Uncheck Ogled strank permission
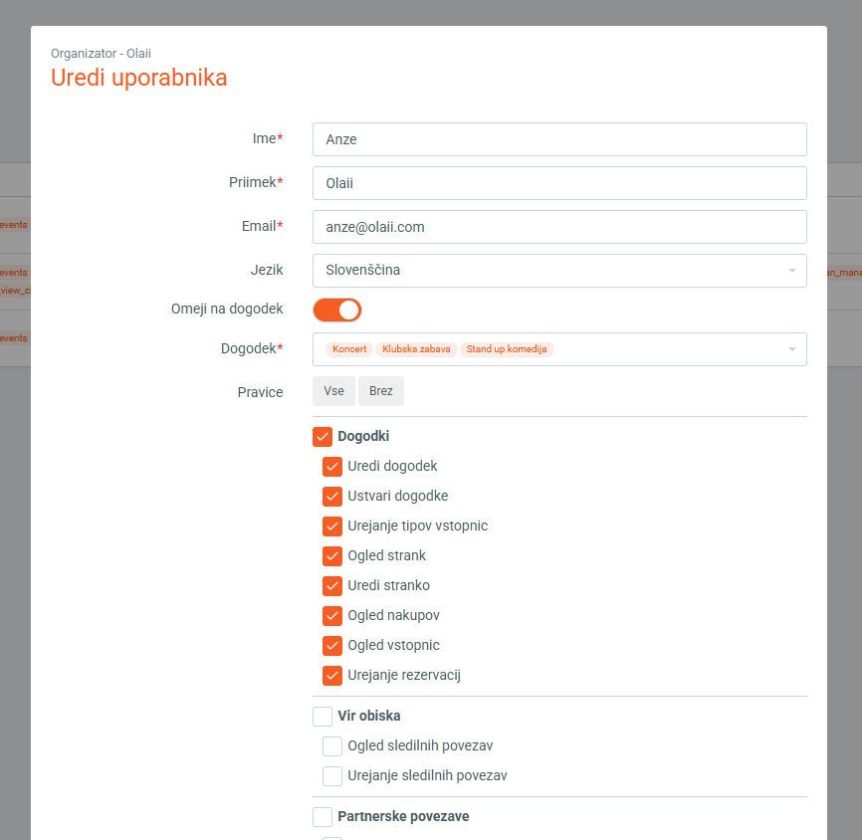This screenshot has height=840, width=862. 332,555
